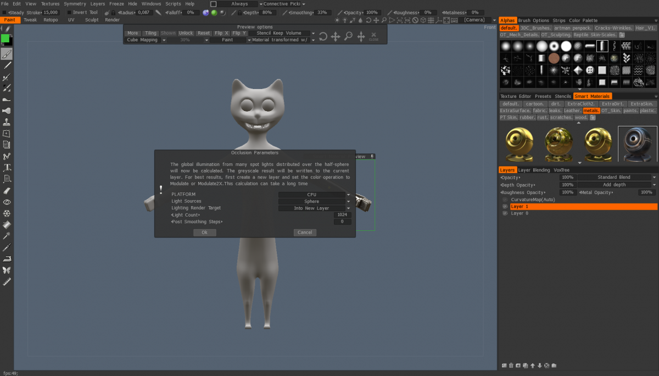Select the Eraser tool in left toolbar
Screen dimensions: 659x376
(7, 190)
